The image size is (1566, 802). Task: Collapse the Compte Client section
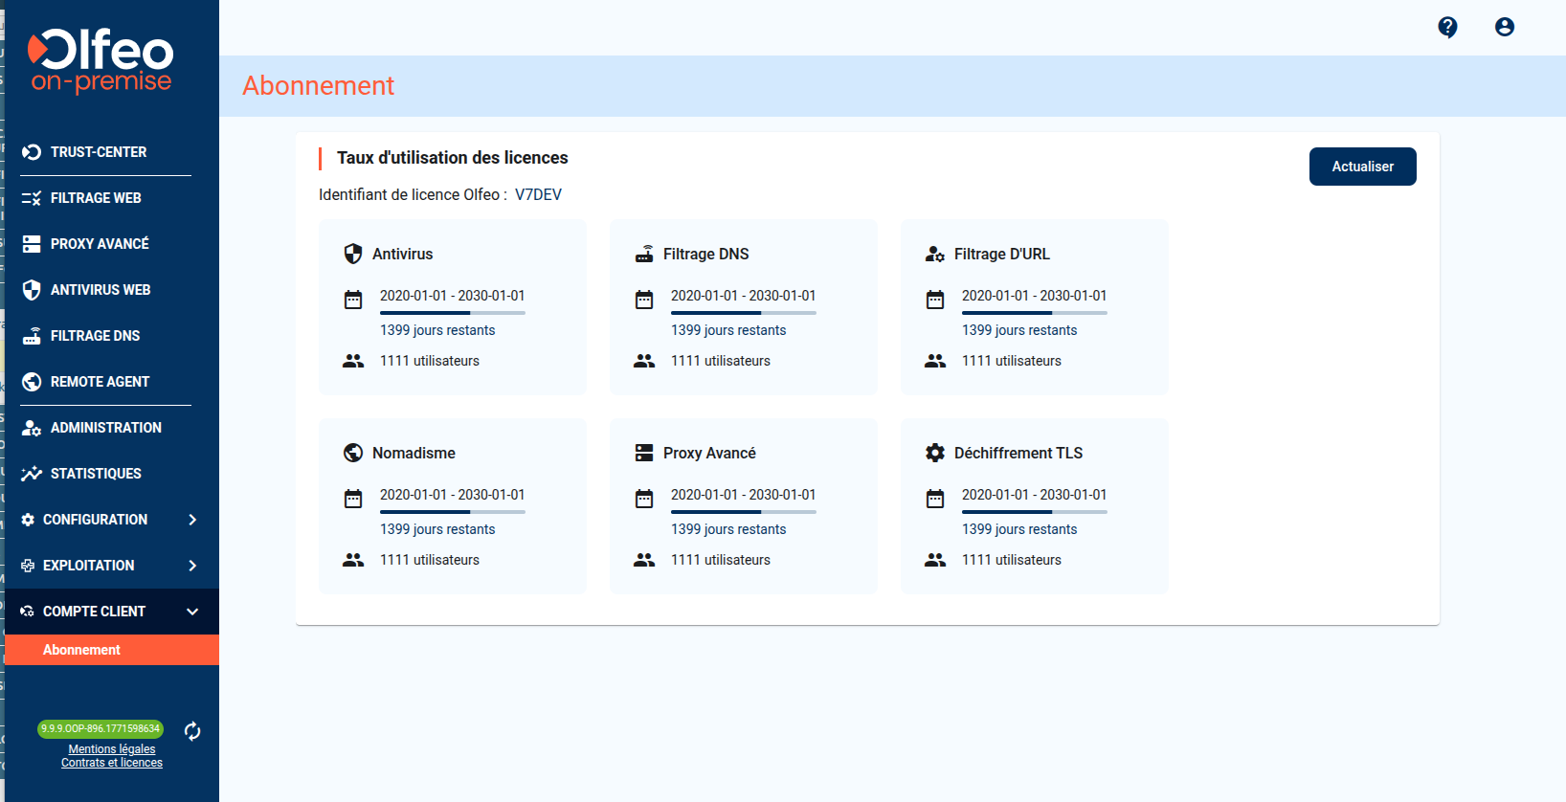click(x=192, y=612)
